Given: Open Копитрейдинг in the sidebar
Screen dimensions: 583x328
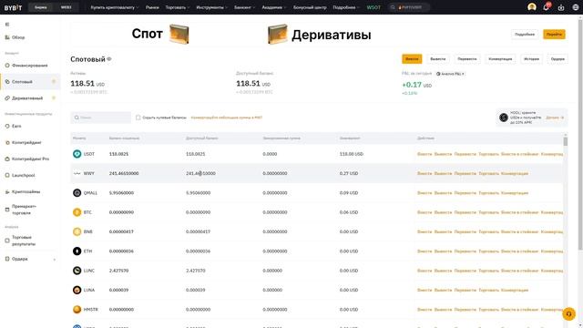Looking at the screenshot, I should (x=23, y=142).
